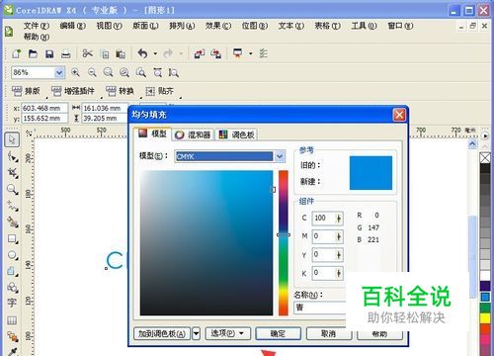Click the 加到调色板 add to palette button
Viewport: 494px width, 356px height.
[x=162, y=333]
